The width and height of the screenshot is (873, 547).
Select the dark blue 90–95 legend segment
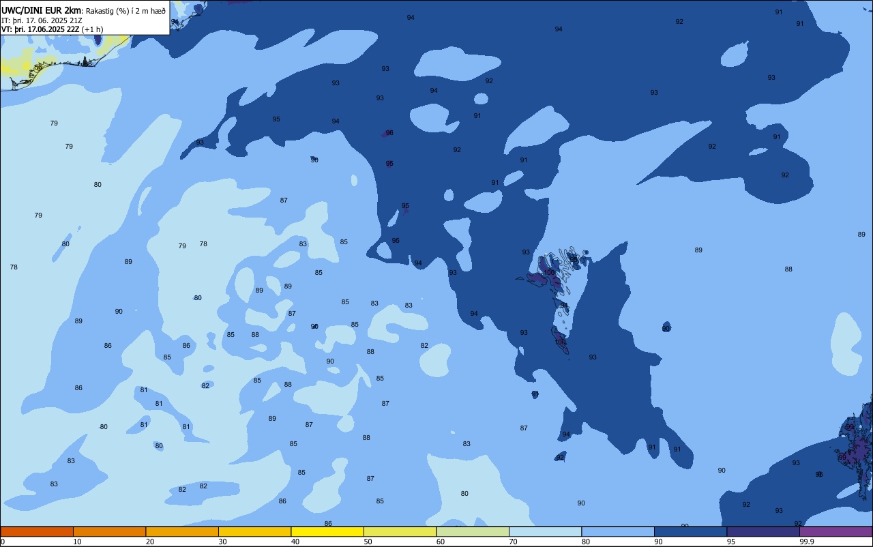tap(690, 531)
